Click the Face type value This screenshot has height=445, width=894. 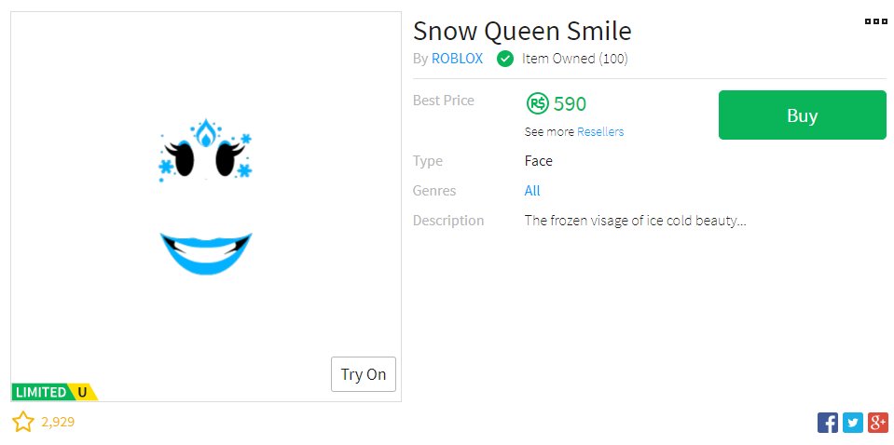point(538,161)
